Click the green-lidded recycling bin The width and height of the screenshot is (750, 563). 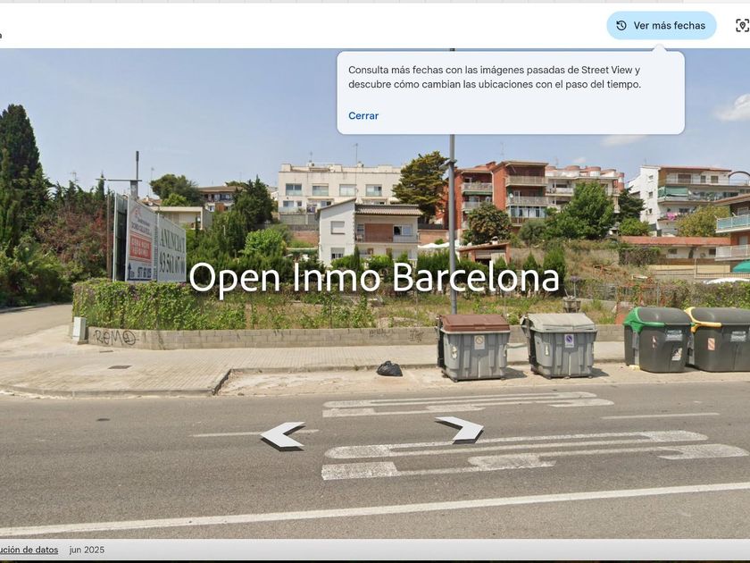coord(658,339)
